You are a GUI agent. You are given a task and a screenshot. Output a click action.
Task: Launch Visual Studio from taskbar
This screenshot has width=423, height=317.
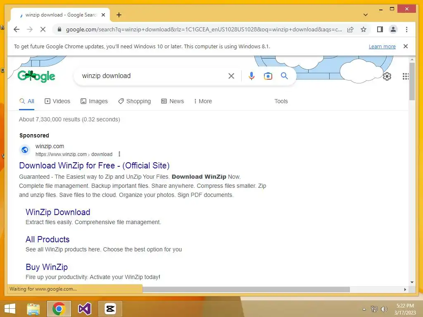[84, 309]
